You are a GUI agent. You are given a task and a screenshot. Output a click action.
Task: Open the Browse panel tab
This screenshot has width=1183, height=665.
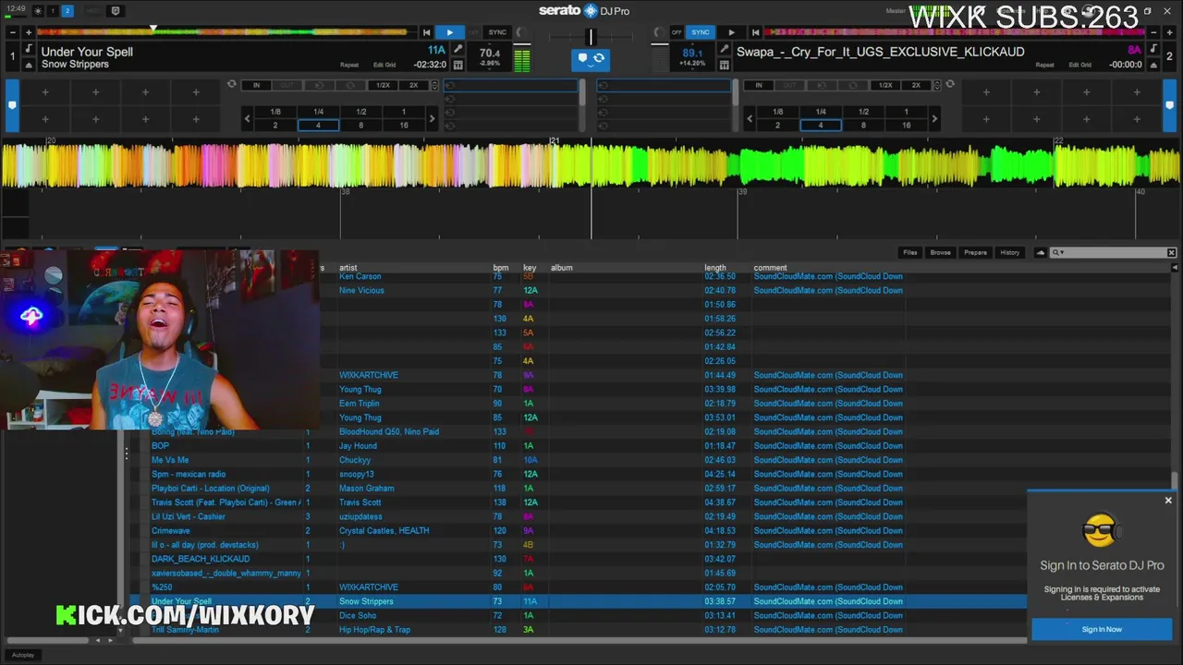point(940,252)
